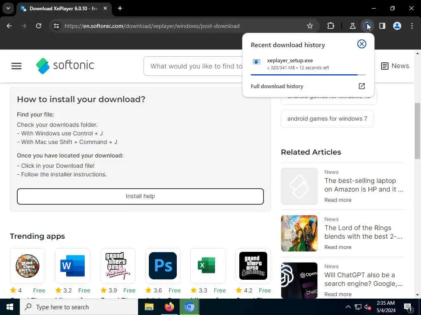Click the Full download history link
This screenshot has width=421, height=315.
tap(277, 86)
